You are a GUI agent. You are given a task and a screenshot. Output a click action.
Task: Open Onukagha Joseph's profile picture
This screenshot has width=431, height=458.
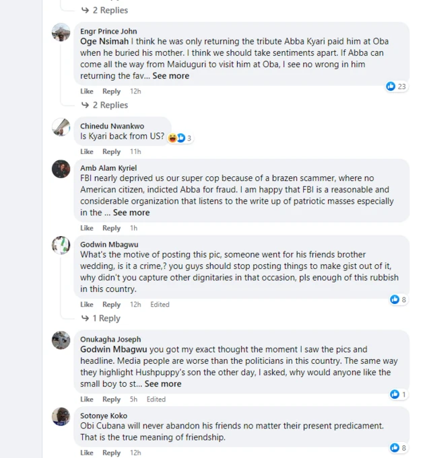tap(61, 340)
